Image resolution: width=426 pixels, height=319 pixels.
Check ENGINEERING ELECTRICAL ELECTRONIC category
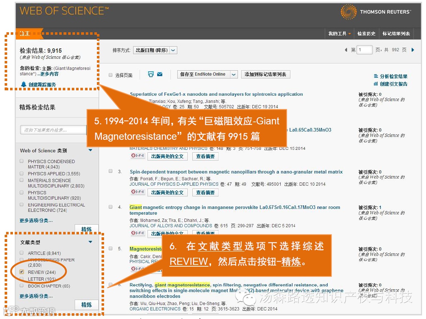coord(22,205)
